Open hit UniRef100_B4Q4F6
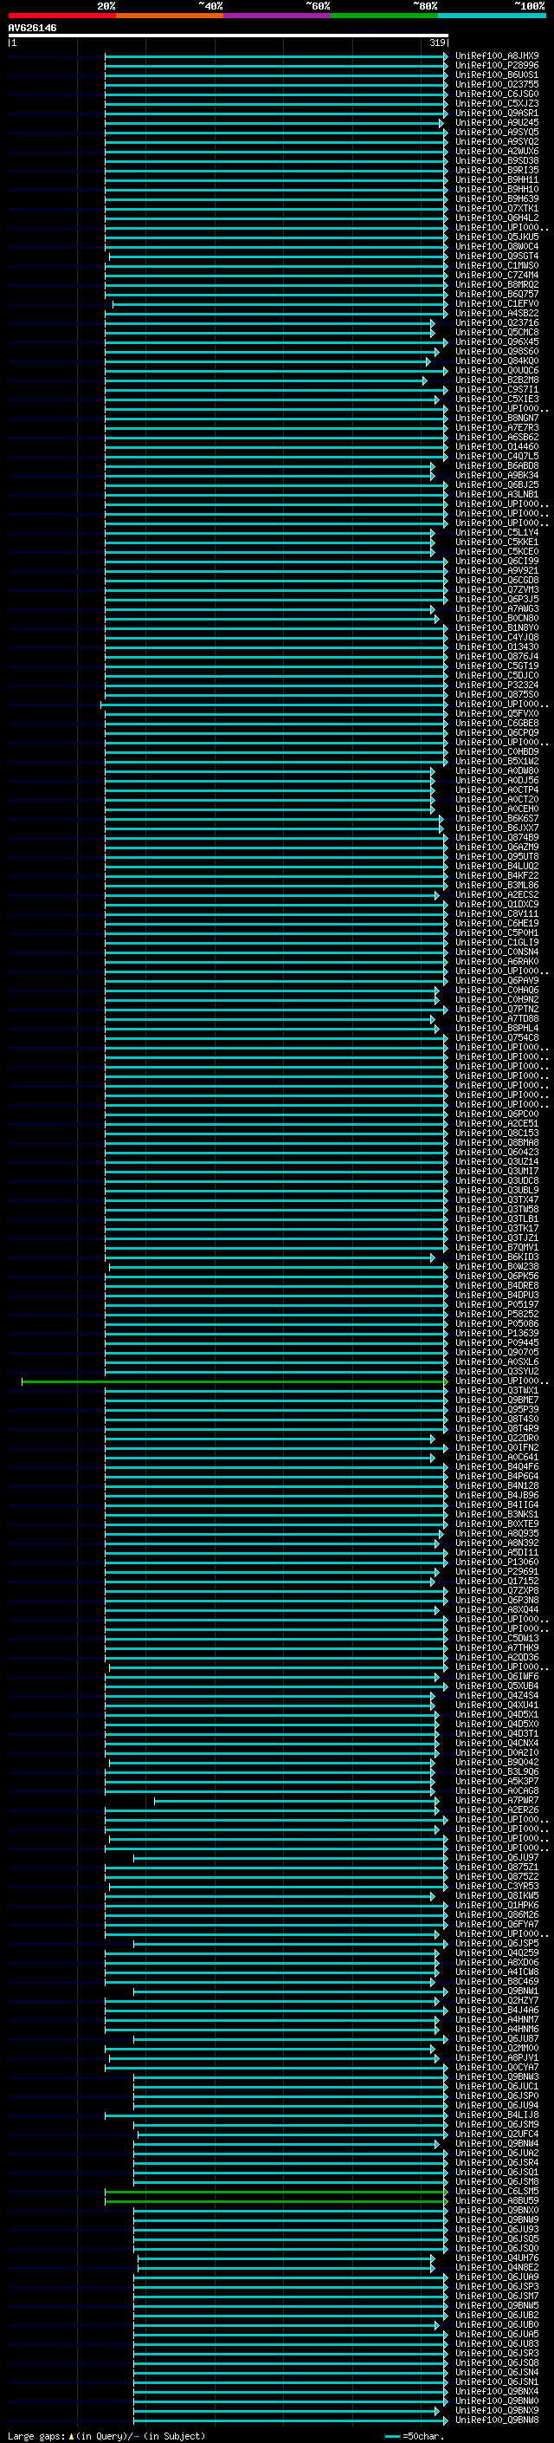Viewport: 554px width, 2443px height. [x=497, y=1467]
